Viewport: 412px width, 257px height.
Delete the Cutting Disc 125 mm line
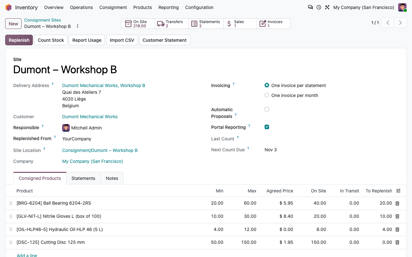397,243
